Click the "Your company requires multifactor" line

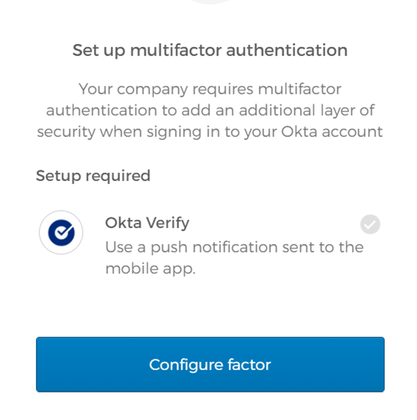(210, 88)
